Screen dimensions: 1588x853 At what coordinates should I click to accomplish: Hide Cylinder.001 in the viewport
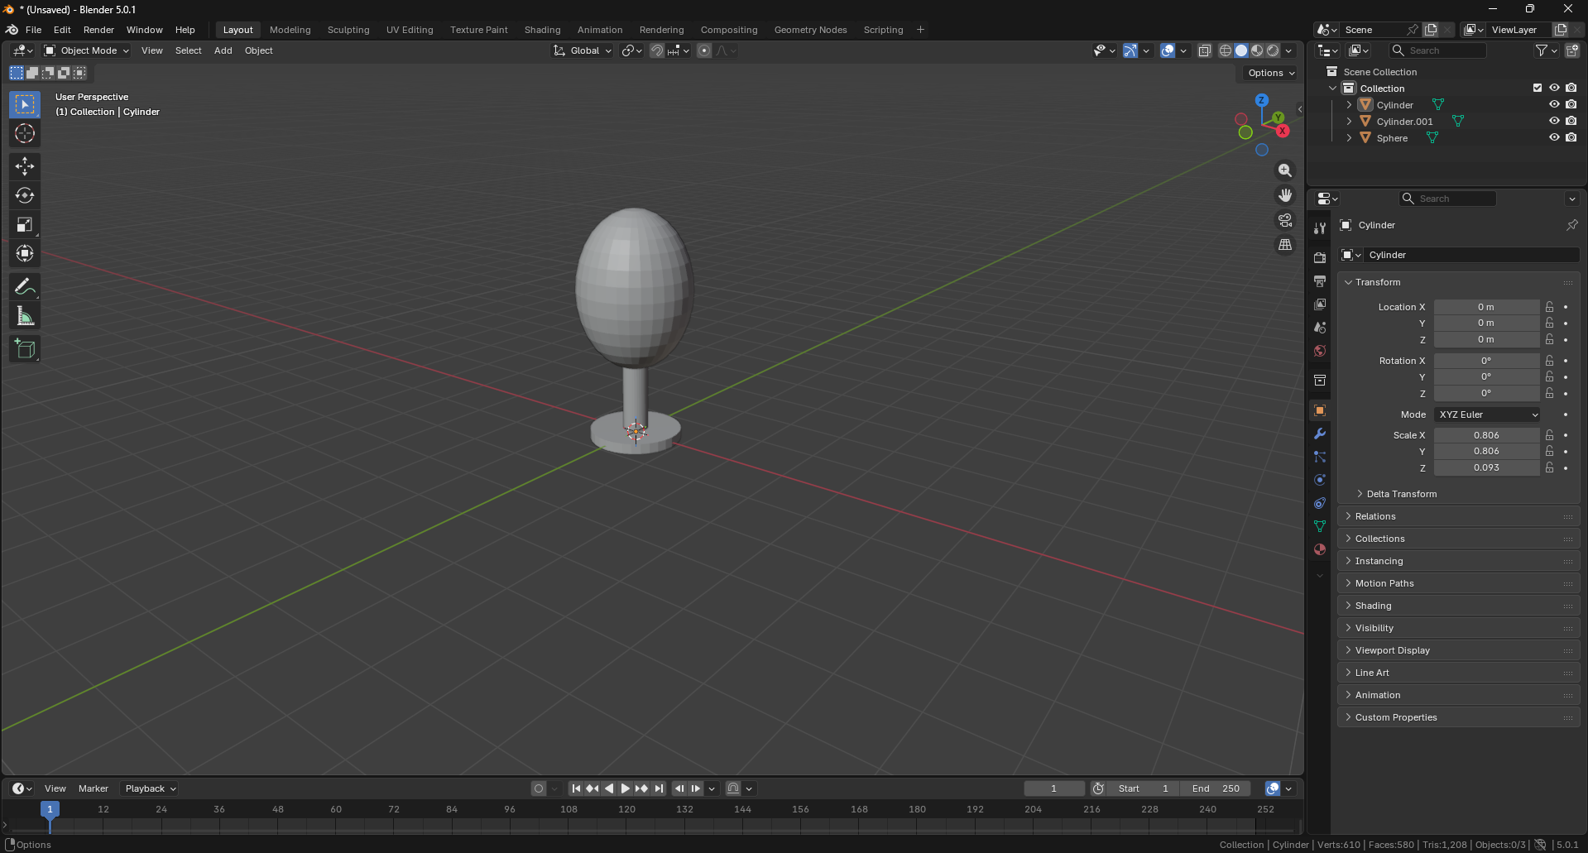tap(1554, 122)
